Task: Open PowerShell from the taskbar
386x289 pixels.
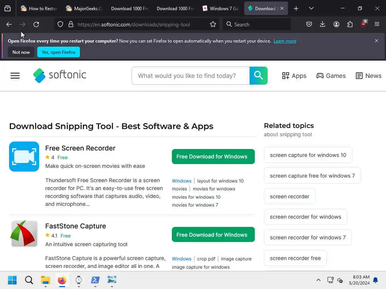Action: tap(95, 280)
